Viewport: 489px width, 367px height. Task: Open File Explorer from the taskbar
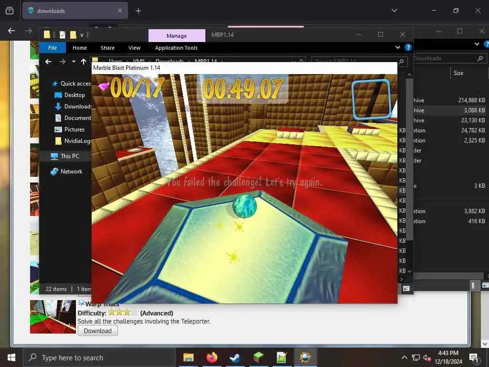pyautogui.click(x=188, y=357)
